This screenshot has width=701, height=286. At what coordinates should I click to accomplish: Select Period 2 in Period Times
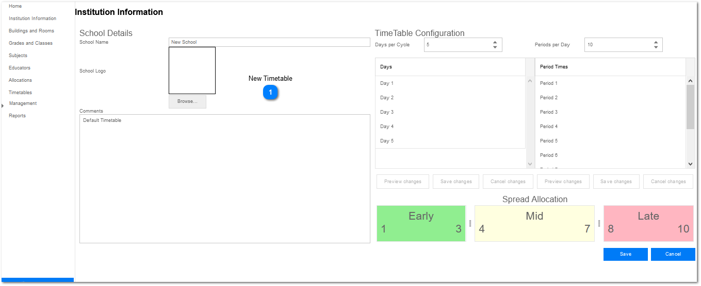[x=610, y=98]
